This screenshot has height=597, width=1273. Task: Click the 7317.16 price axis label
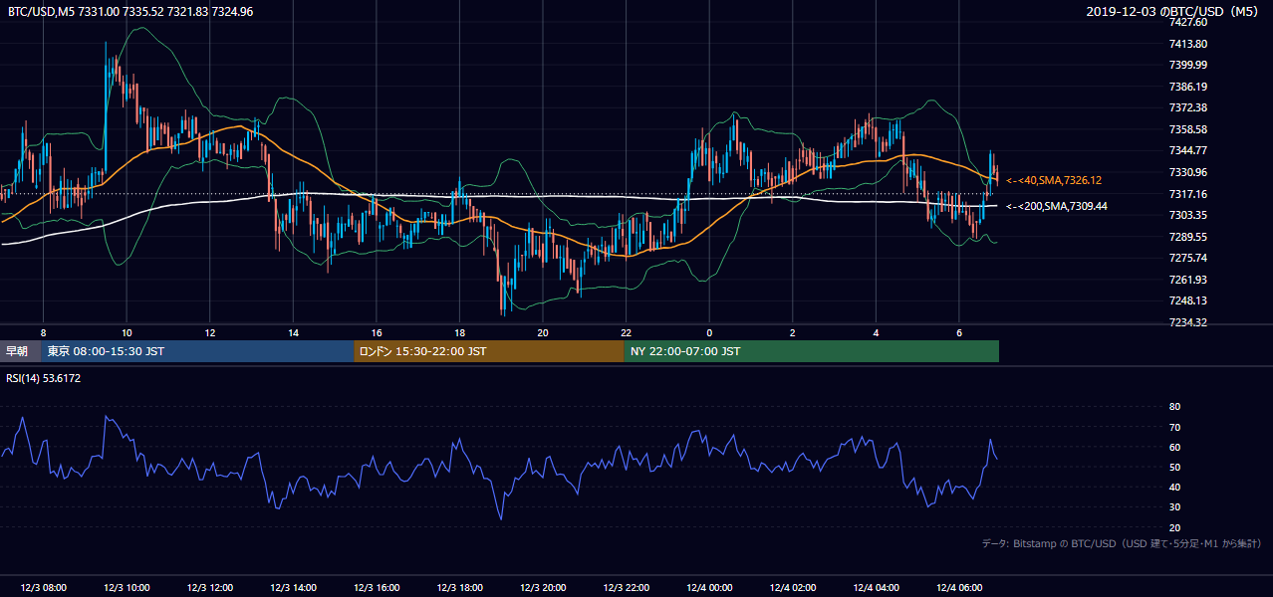click(1188, 194)
